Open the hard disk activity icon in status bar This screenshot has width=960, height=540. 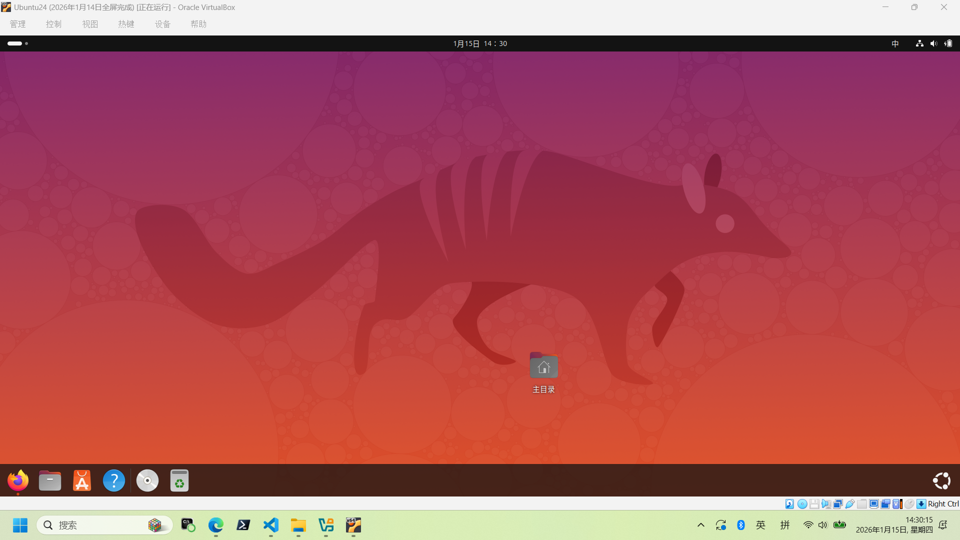(x=789, y=503)
